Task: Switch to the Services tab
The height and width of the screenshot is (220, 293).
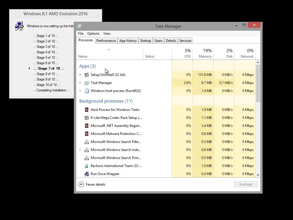Action: click(185, 41)
